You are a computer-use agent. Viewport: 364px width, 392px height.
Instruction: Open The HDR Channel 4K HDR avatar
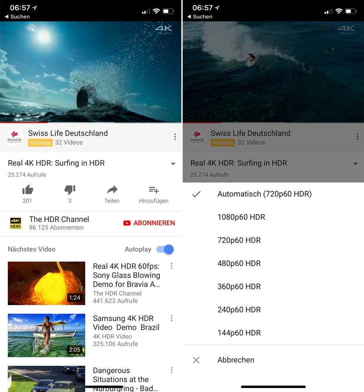tap(16, 223)
